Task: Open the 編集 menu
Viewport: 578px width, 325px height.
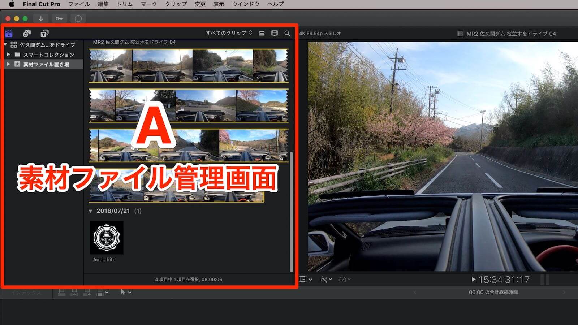Action: (103, 4)
